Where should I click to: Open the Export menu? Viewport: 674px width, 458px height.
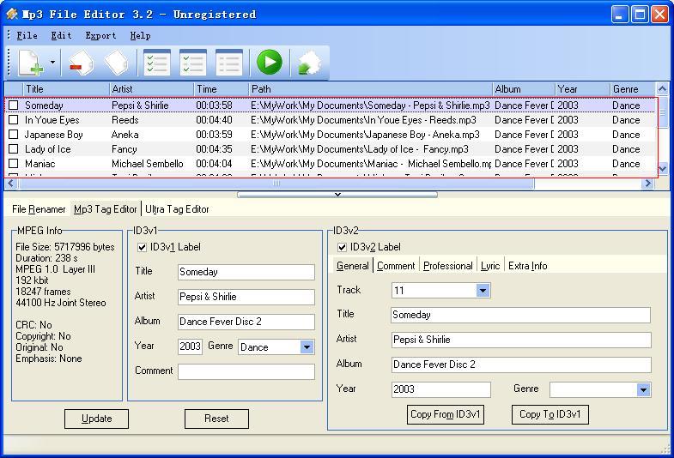pos(100,35)
